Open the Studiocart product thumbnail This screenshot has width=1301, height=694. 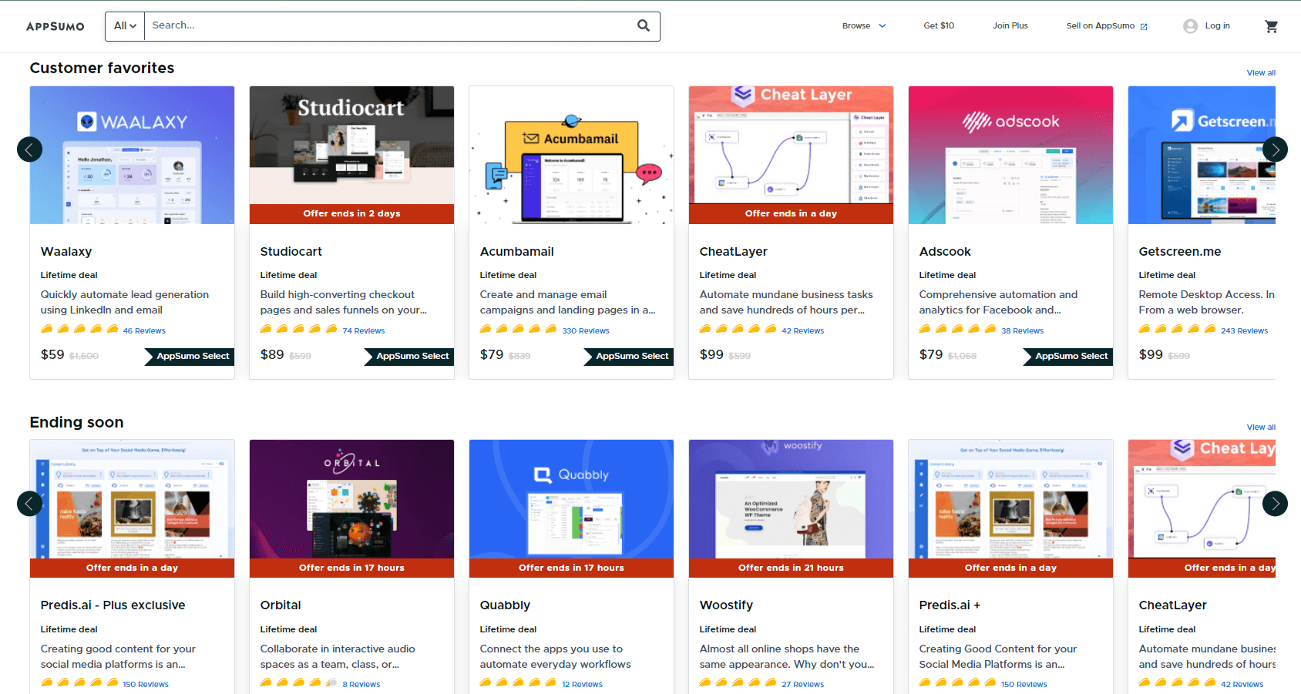351,155
